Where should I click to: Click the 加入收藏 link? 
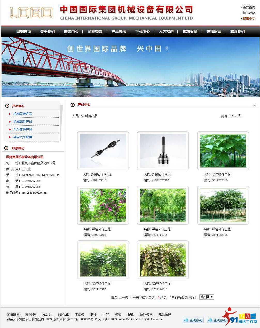tap(249, 13)
